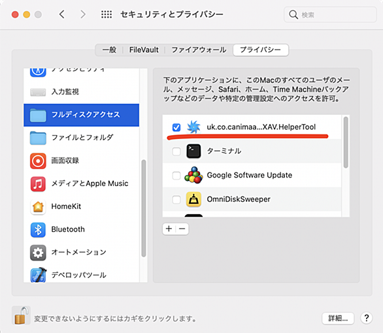Switch to the FileVault tab
This screenshot has width=383, height=333.
[x=144, y=50]
